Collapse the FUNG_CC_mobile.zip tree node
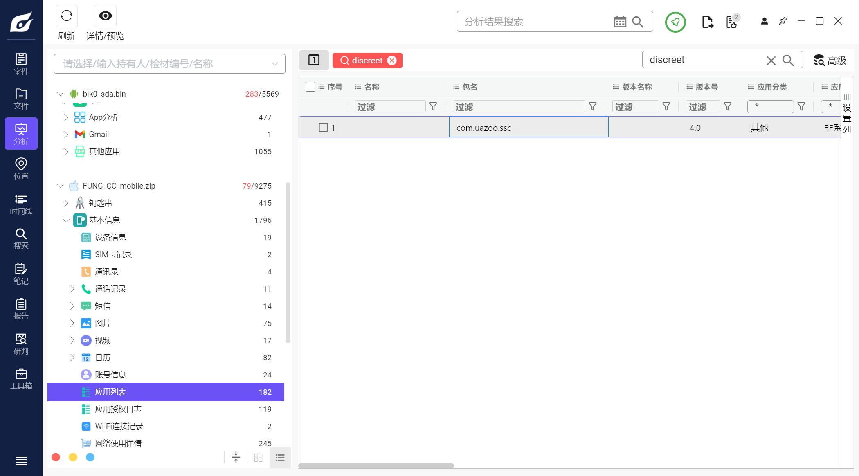This screenshot has width=859, height=476. pyautogui.click(x=60, y=186)
